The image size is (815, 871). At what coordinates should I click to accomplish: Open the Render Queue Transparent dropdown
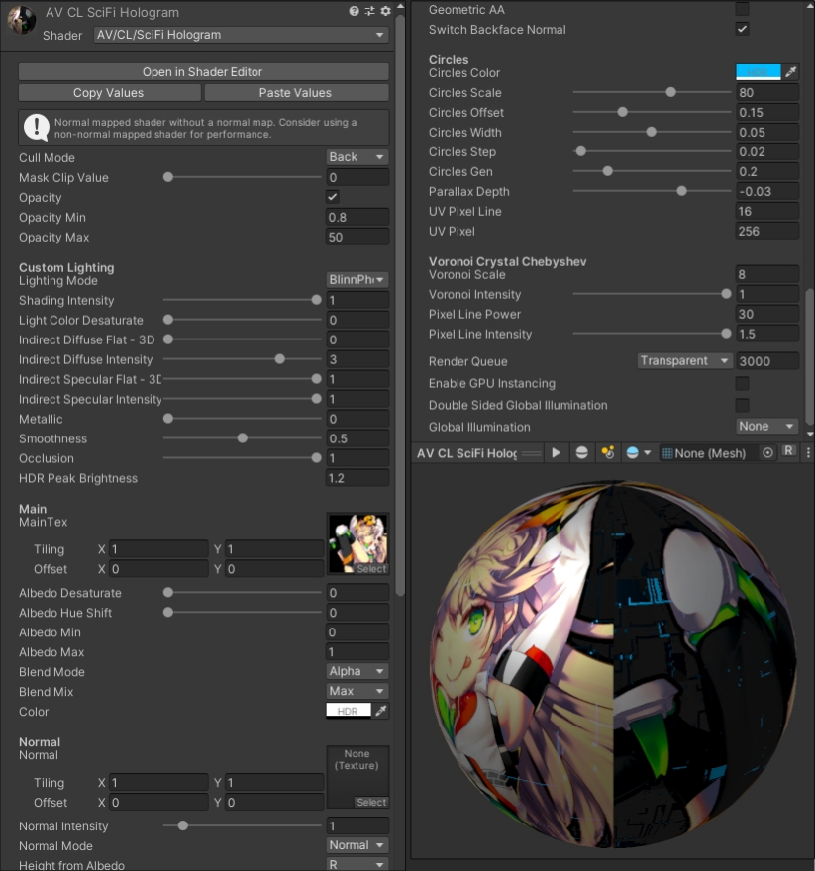click(x=684, y=361)
